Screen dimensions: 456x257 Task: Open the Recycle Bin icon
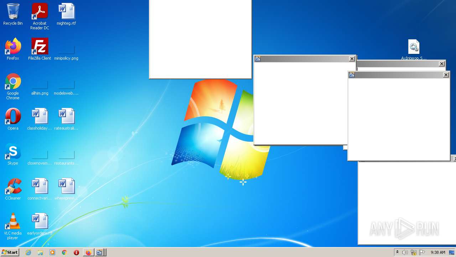(x=13, y=14)
